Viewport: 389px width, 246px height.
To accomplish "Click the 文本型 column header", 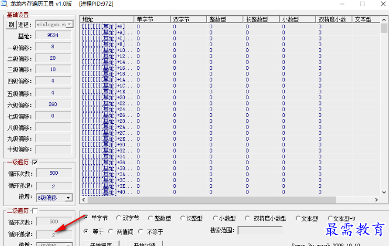I will [366, 19].
